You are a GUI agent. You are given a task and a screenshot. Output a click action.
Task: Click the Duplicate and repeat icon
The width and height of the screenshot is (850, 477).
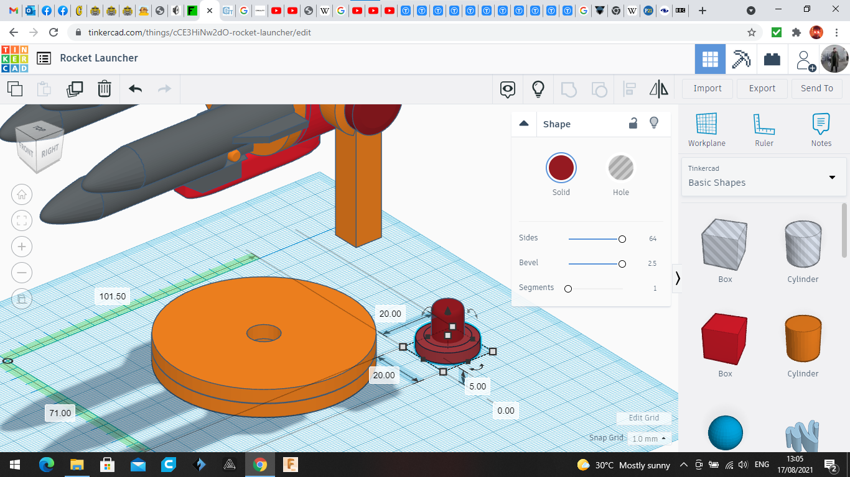[75, 89]
